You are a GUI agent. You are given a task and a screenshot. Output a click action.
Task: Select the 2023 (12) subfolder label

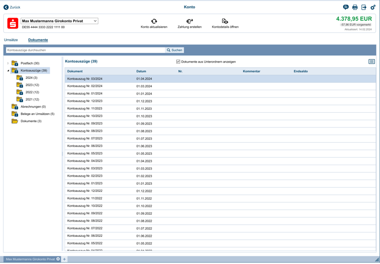point(32,85)
